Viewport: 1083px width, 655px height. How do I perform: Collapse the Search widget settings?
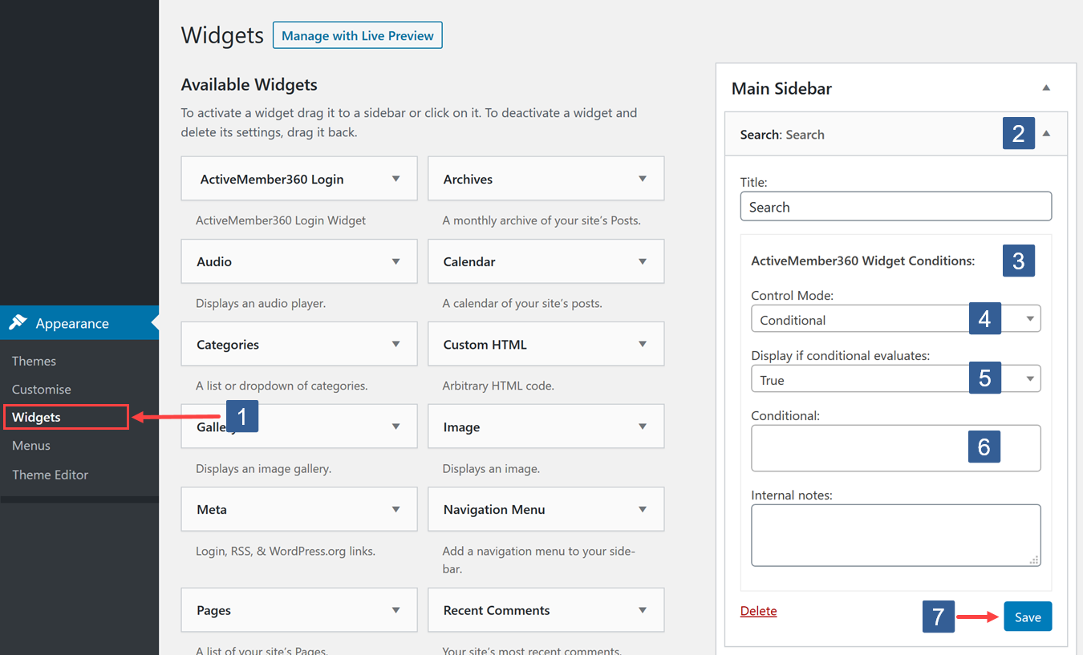[x=1046, y=133]
